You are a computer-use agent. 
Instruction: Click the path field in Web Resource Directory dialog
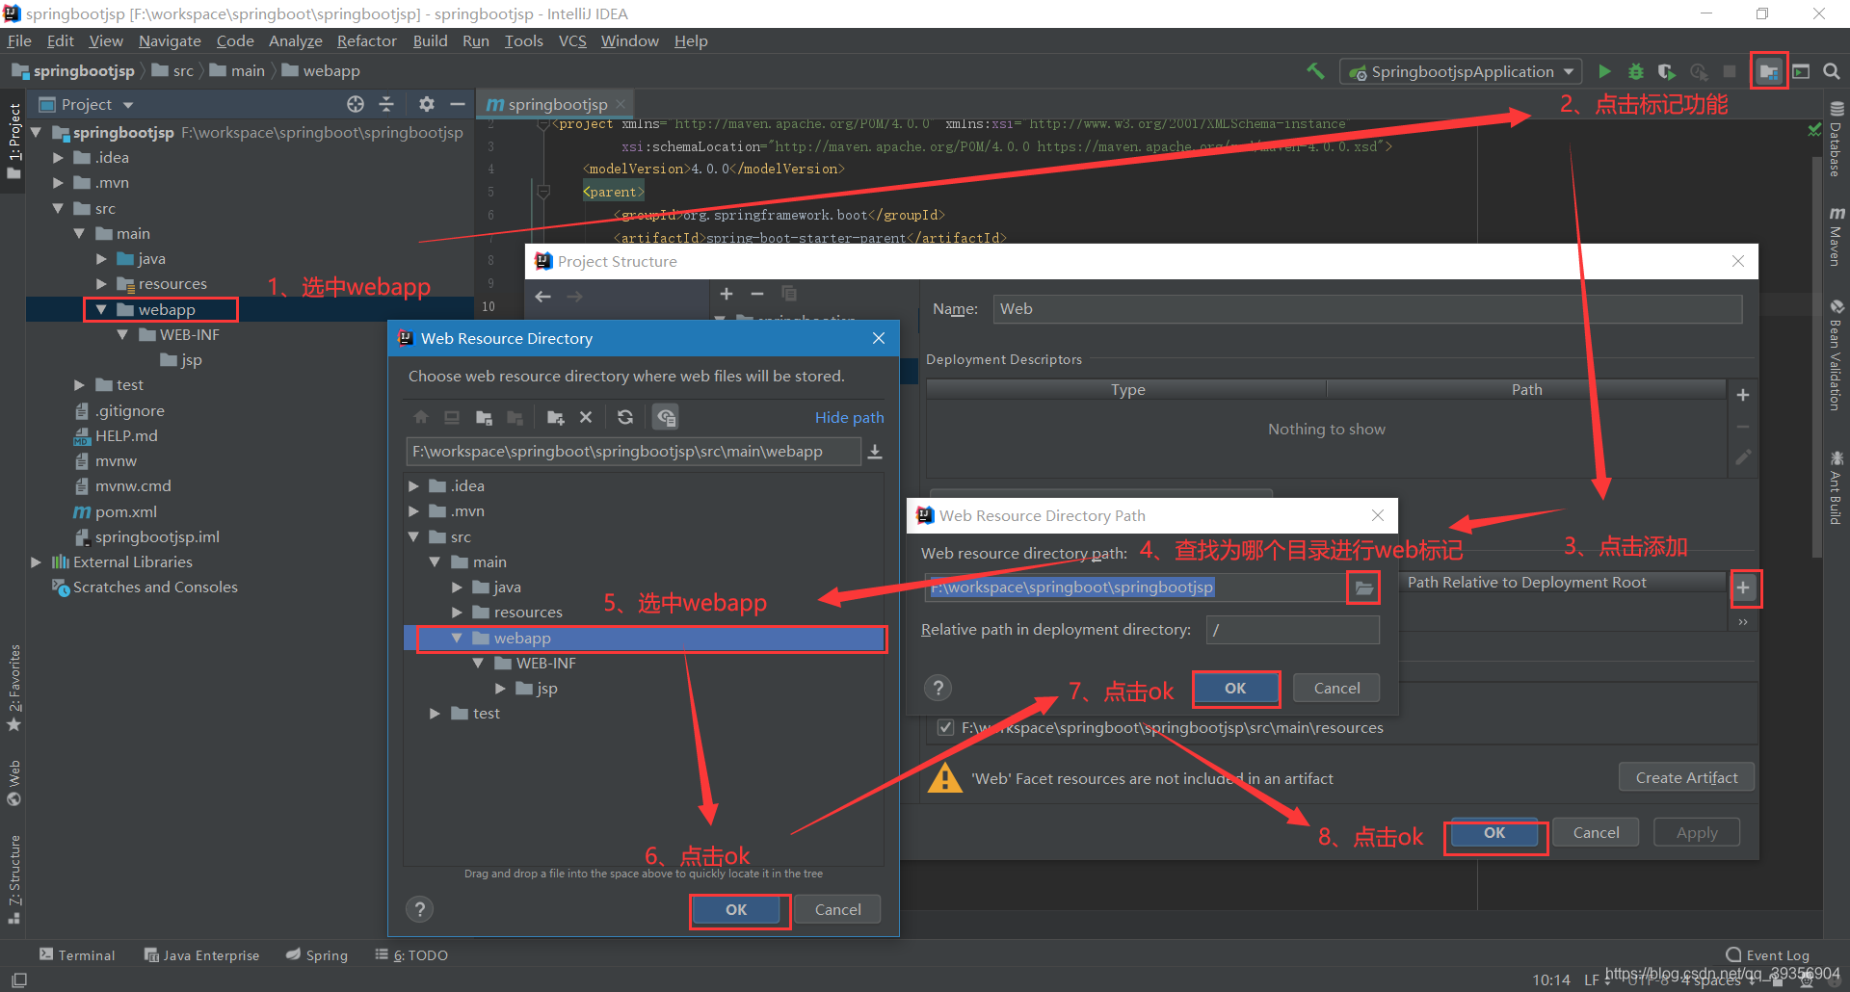[x=633, y=452]
